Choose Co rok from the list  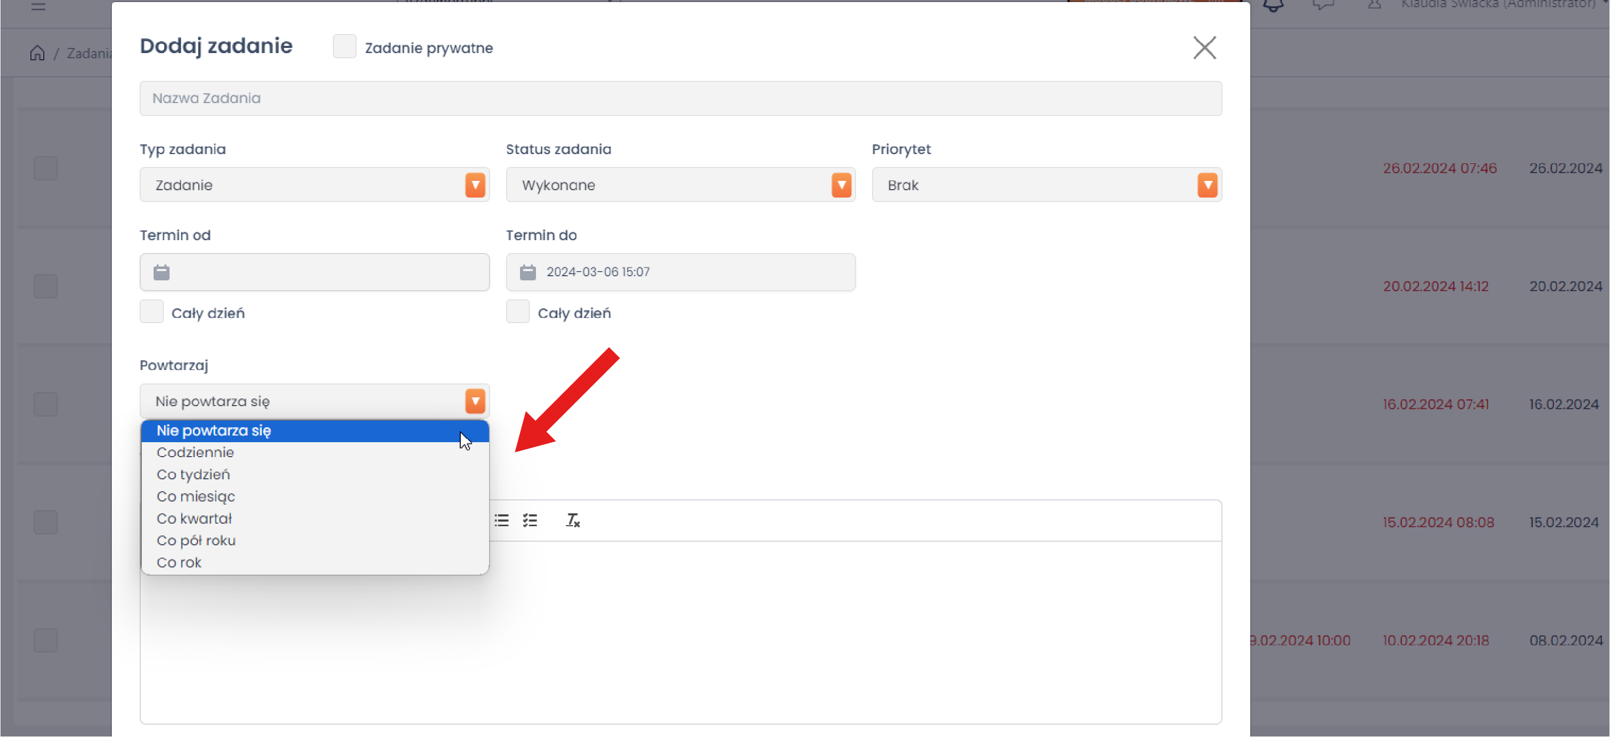[x=179, y=563]
